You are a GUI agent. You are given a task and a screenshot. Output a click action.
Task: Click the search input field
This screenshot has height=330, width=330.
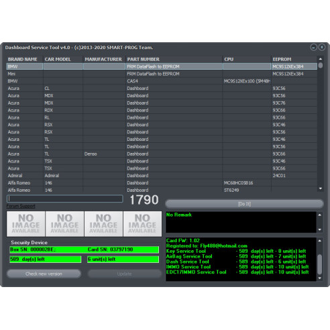point(65,199)
